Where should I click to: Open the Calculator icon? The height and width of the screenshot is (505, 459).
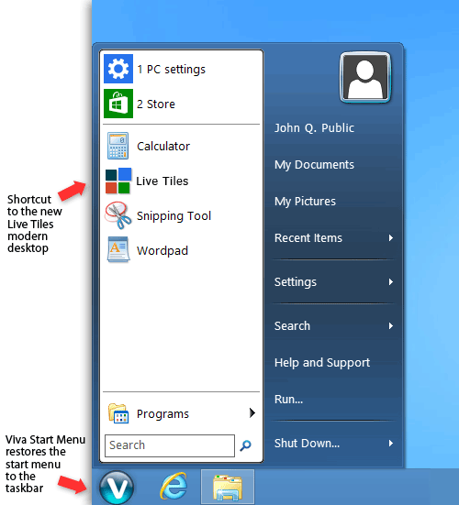tap(118, 146)
